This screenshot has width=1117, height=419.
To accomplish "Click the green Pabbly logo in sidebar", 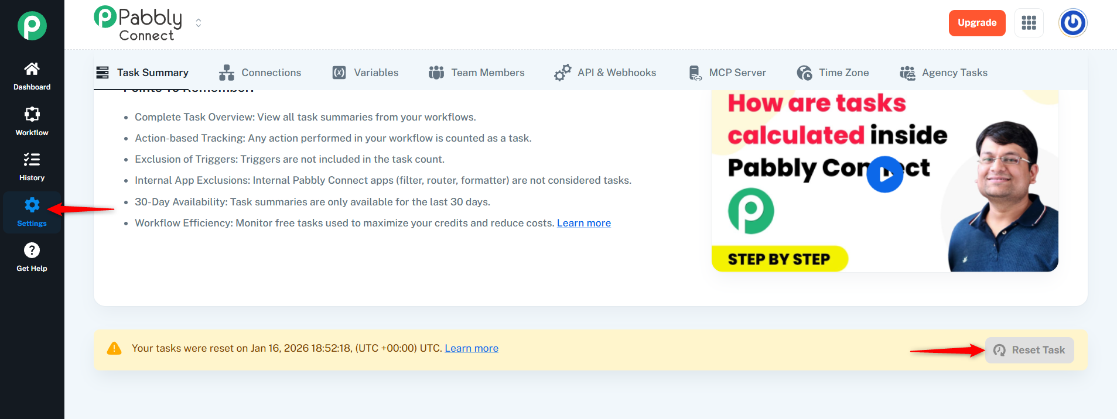I will point(32,26).
